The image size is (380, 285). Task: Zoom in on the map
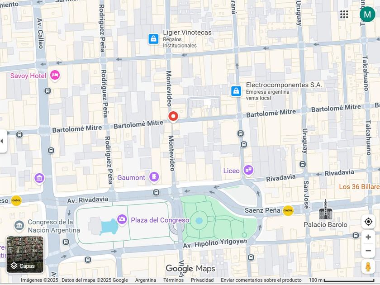point(368,237)
